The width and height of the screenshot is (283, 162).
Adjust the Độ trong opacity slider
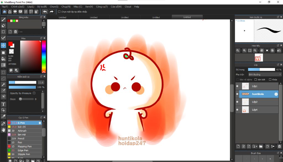tap(261, 70)
